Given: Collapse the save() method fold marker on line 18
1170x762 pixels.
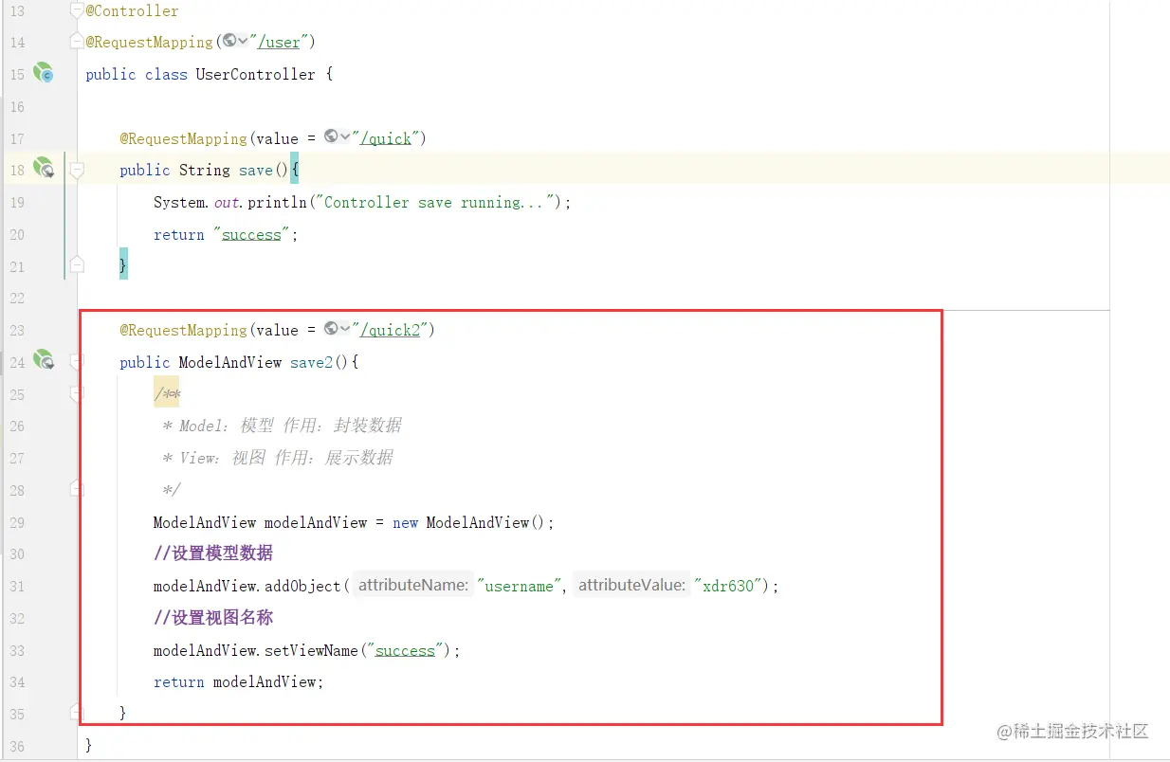Looking at the screenshot, I should click(x=77, y=171).
